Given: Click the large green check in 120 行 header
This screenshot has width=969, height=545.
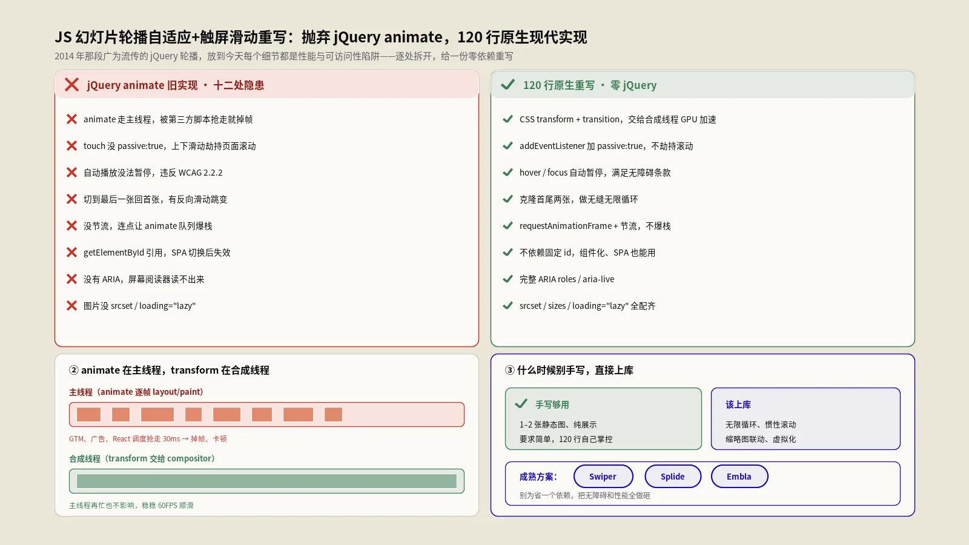Looking at the screenshot, I should tap(508, 85).
